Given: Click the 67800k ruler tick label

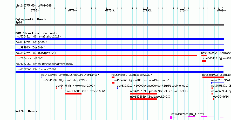Looking at the screenshot, I should click(185, 10).
